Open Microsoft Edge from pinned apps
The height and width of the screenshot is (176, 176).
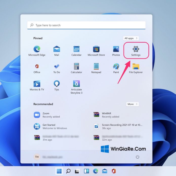[x=37, y=49]
